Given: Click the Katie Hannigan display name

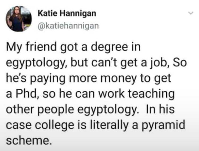Looking at the screenshot, I should coord(67,13).
